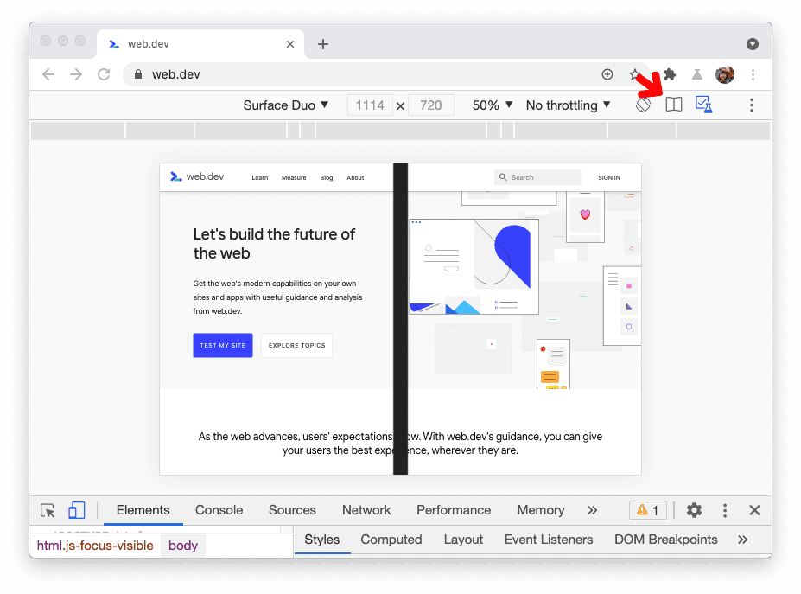Expand the No throttling dropdown
The height and width of the screenshot is (594, 801).
coord(568,105)
